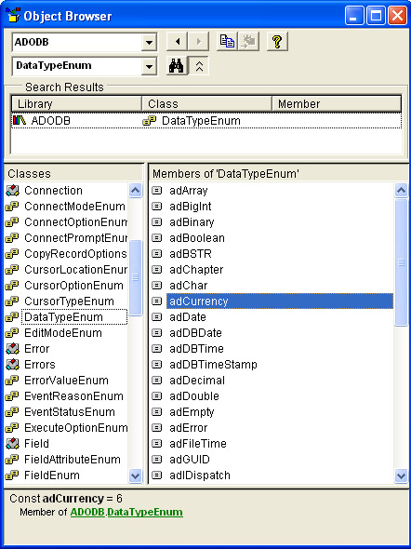This screenshot has width=411, height=549.
Task: Click the ConnectOptionEnum enum icon
Action: click(12, 222)
